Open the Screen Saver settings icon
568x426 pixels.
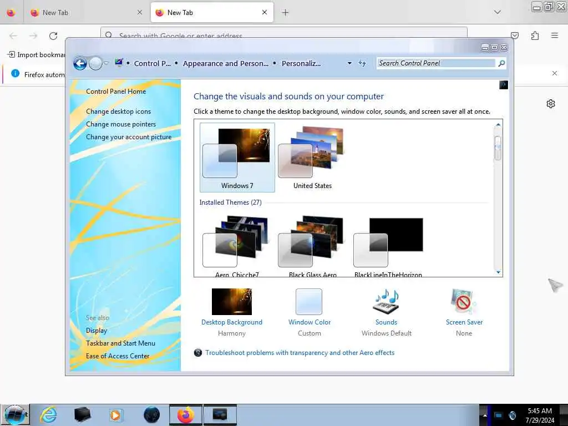click(464, 301)
